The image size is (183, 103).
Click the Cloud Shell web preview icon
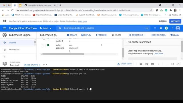coord(152,64)
